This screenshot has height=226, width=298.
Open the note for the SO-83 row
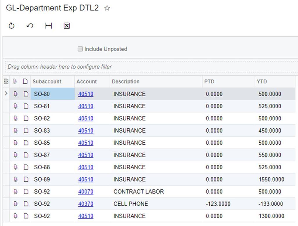[26, 130]
